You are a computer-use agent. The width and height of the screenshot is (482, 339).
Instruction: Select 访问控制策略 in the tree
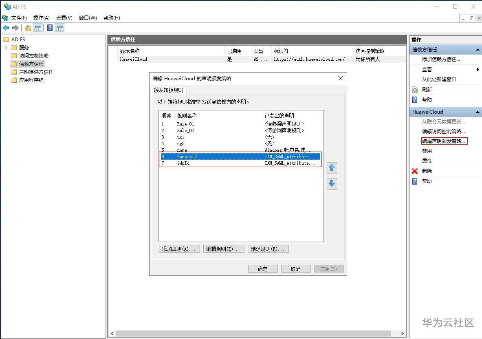point(34,56)
